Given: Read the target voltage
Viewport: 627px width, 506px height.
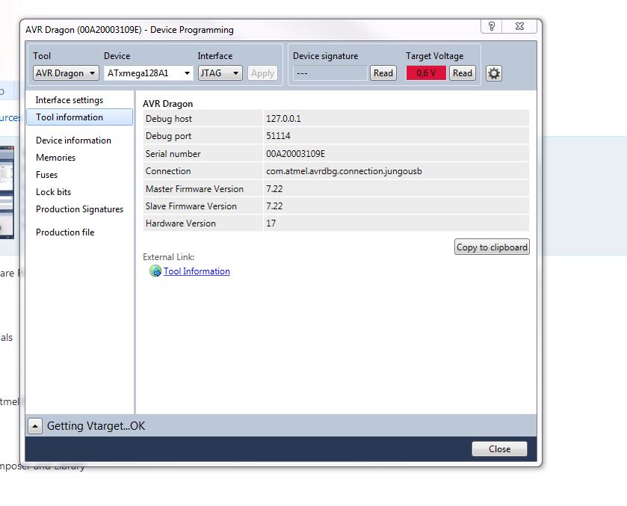Looking at the screenshot, I should (x=463, y=73).
